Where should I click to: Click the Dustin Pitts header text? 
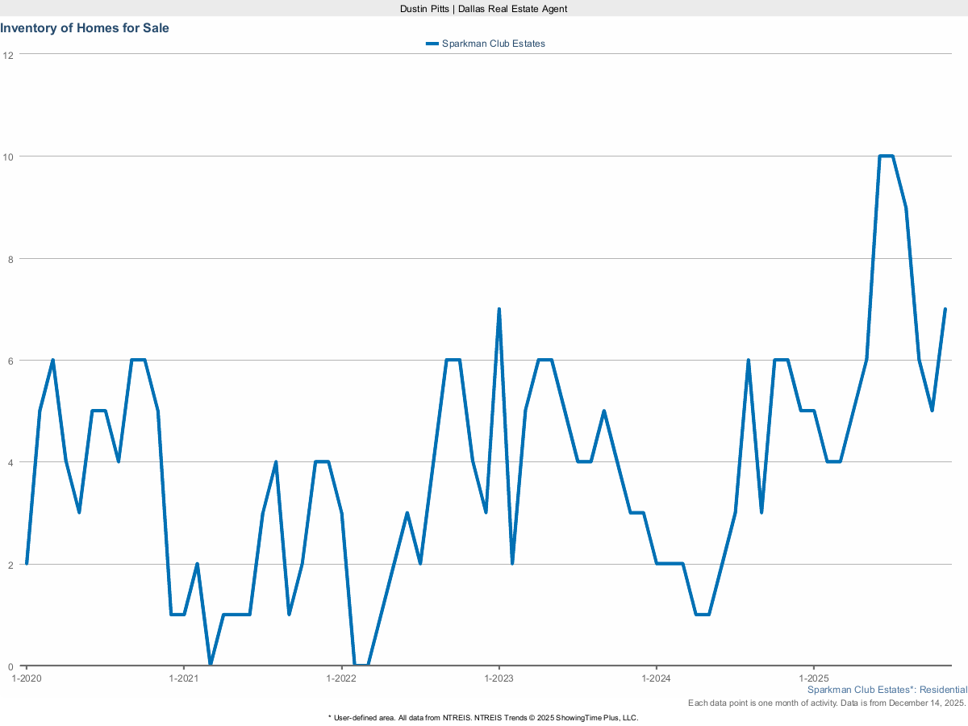point(484,8)
